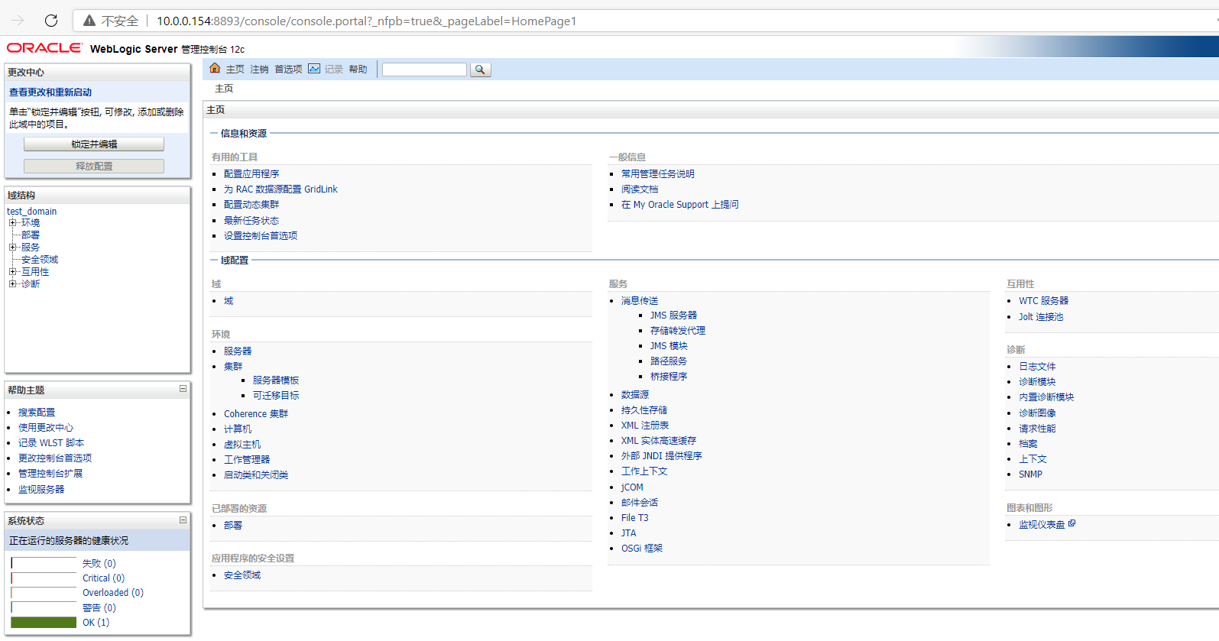Open the JMS 服务器 link
Image resolution: width=1219 pixels, height=641 pixels.
pyautogui.click(x=673, y=316)
